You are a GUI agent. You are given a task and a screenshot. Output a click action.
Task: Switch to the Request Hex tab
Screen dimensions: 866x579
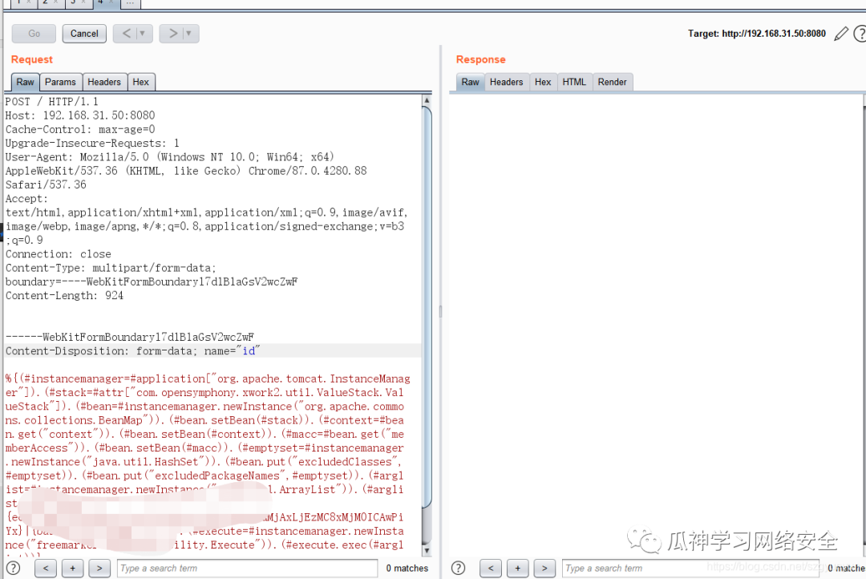point(141,82)
